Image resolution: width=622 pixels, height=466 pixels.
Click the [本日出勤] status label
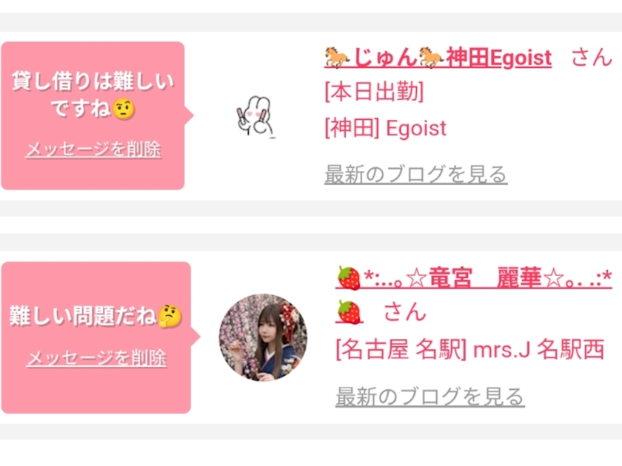click(x=374, y=92)
